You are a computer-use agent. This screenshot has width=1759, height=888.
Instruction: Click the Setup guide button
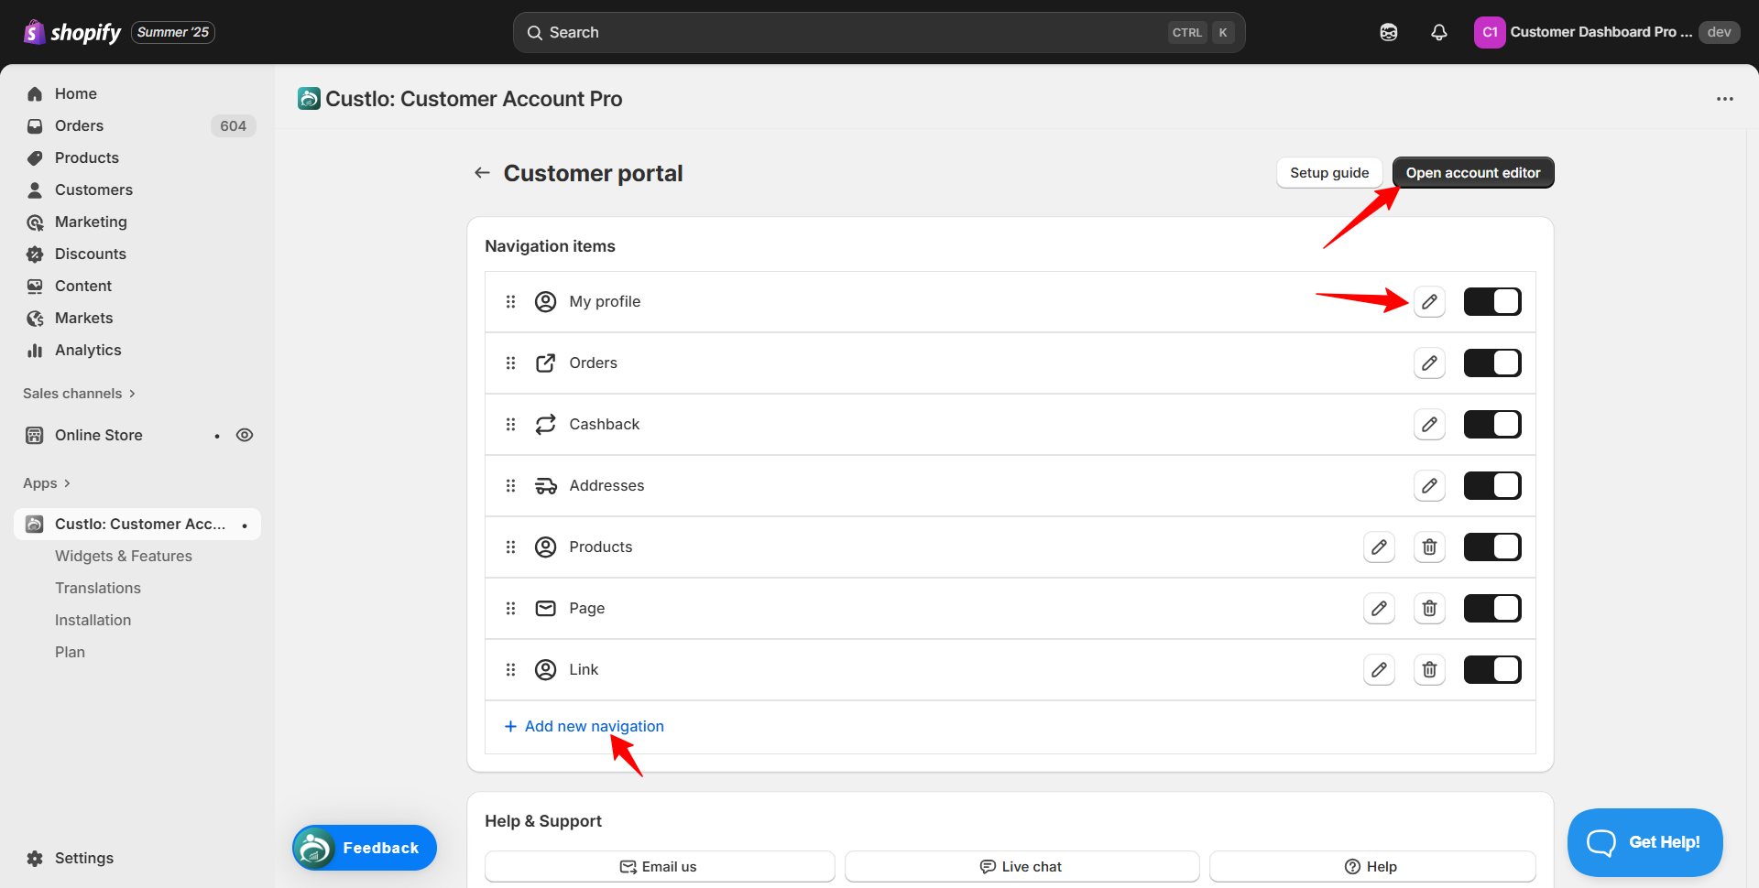tap(1329, 172)
